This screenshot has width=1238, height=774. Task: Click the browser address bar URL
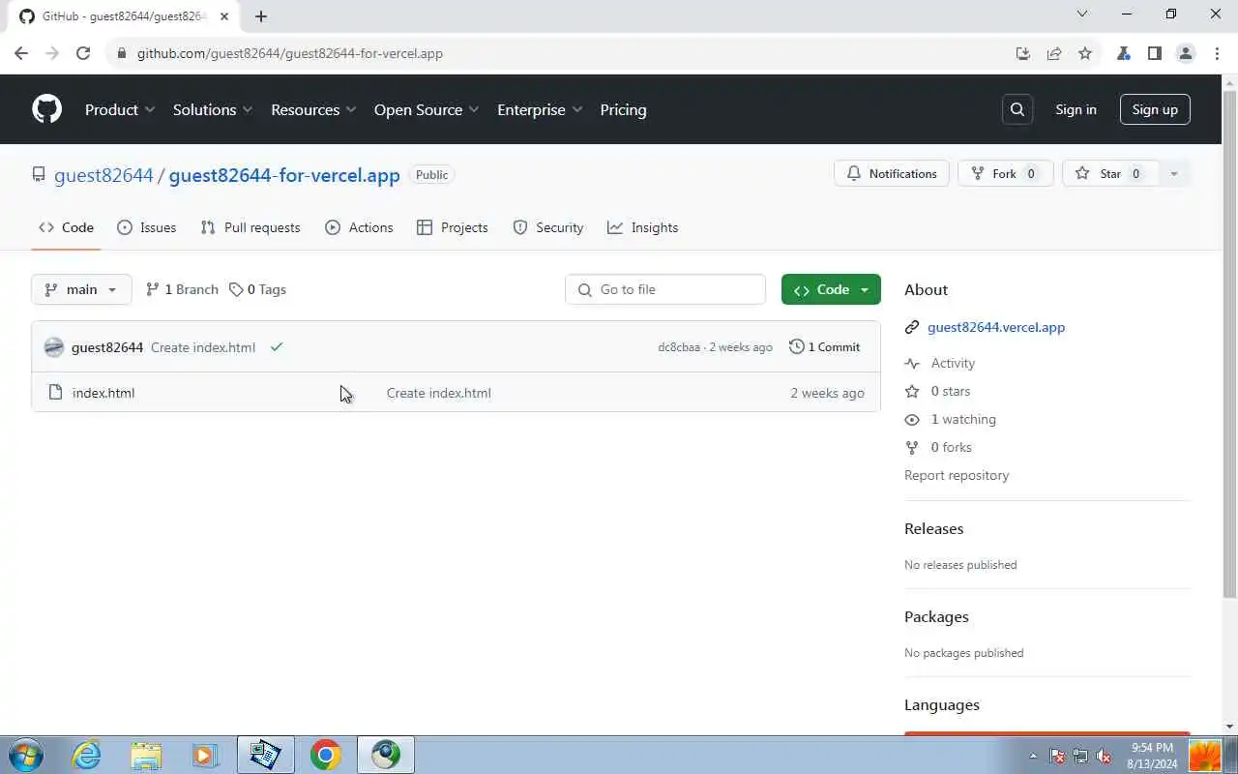290,53
